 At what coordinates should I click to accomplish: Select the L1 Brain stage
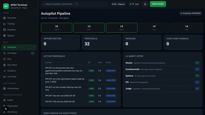click(x=89, y=28)
